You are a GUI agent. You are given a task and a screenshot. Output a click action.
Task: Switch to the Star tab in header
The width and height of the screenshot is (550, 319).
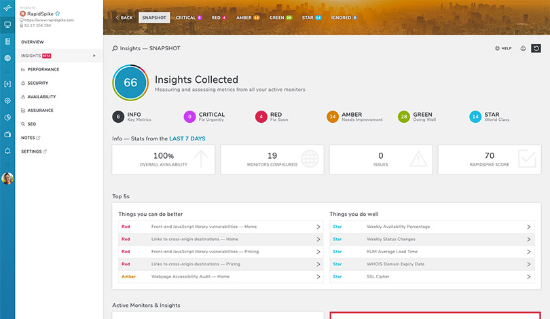312,18
